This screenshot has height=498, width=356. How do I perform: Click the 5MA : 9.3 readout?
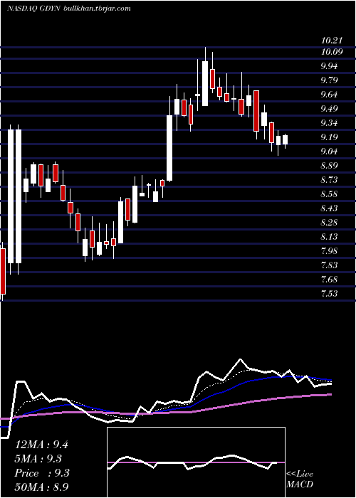[x=38, y=459]
